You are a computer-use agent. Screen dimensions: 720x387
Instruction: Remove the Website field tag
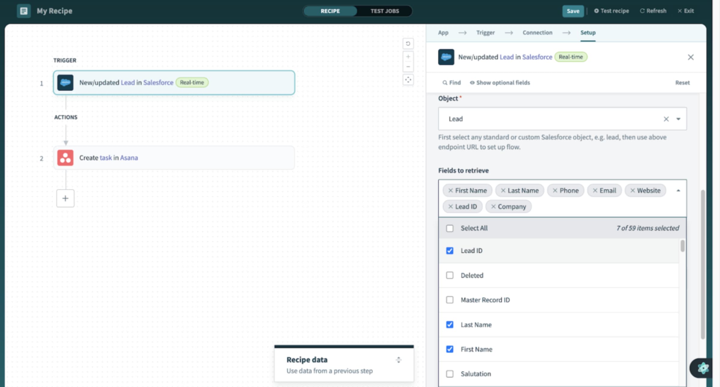tap(633, 190)
